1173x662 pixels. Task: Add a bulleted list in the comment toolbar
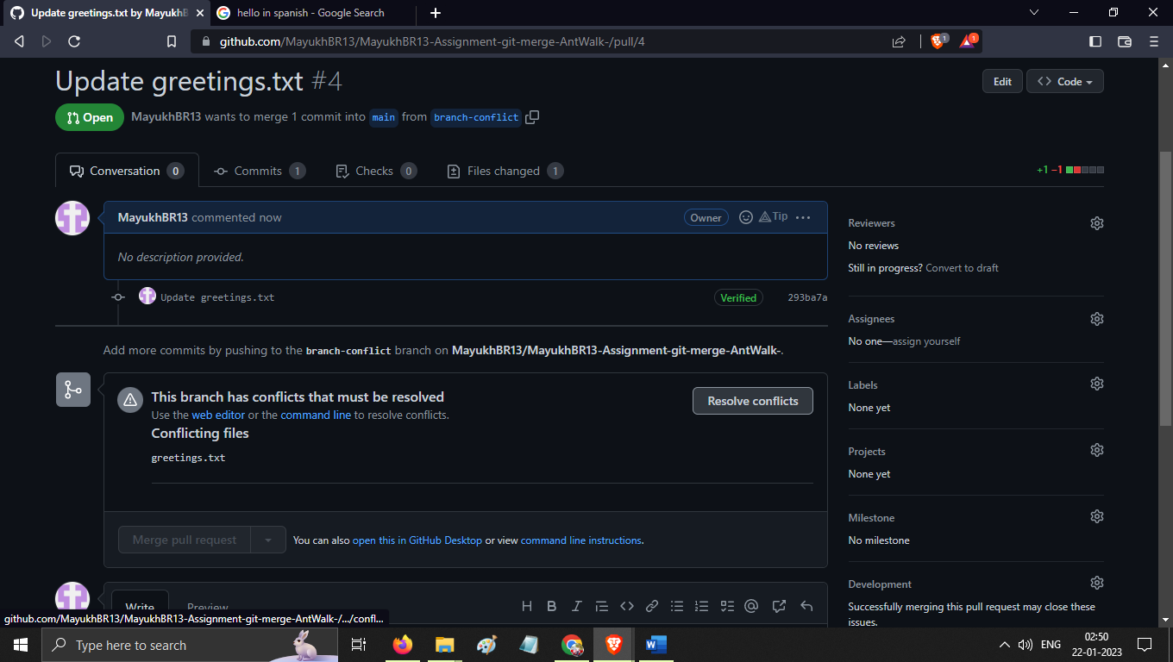[x=677, y=606]
